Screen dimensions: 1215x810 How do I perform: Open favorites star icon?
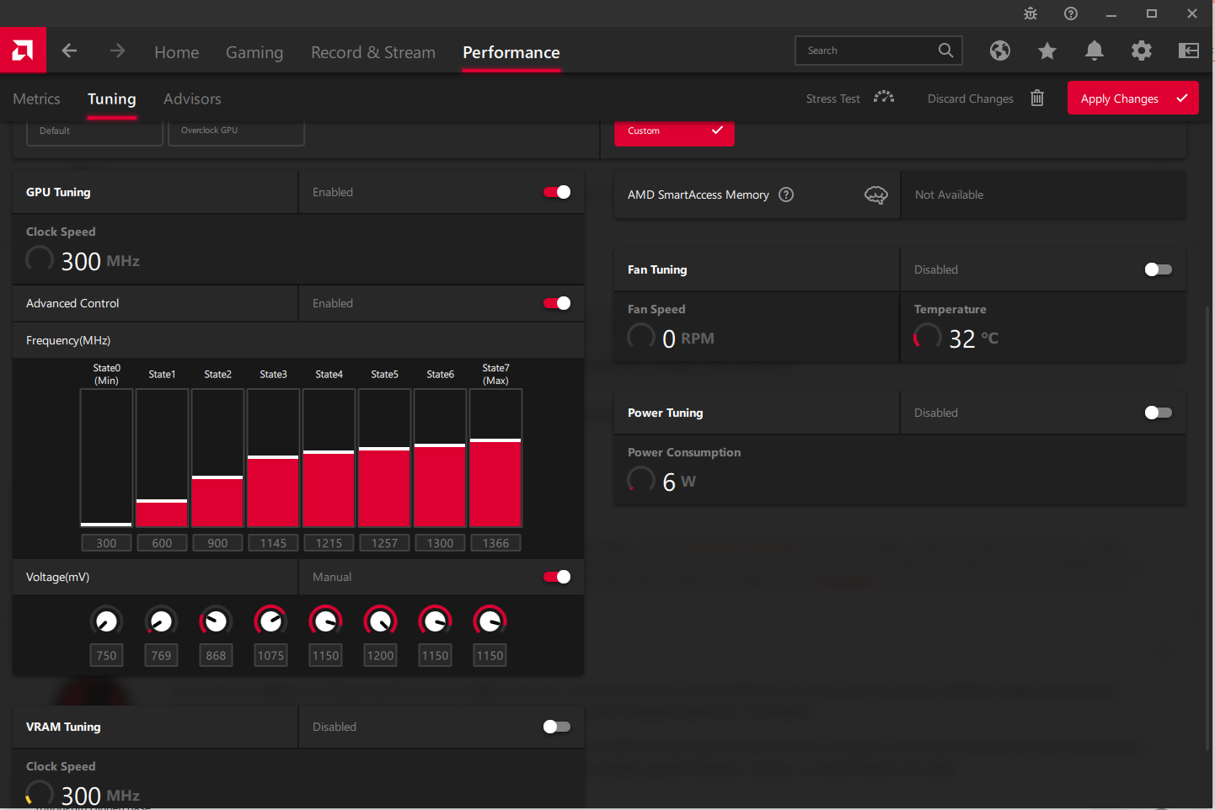point(1047,51)
